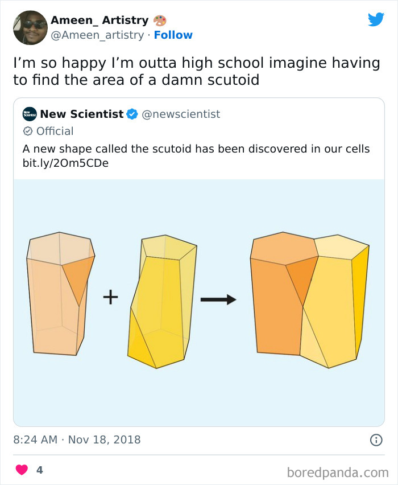Click the Official badge checkmark icon

pyautogui.click(x=27, y=131)
